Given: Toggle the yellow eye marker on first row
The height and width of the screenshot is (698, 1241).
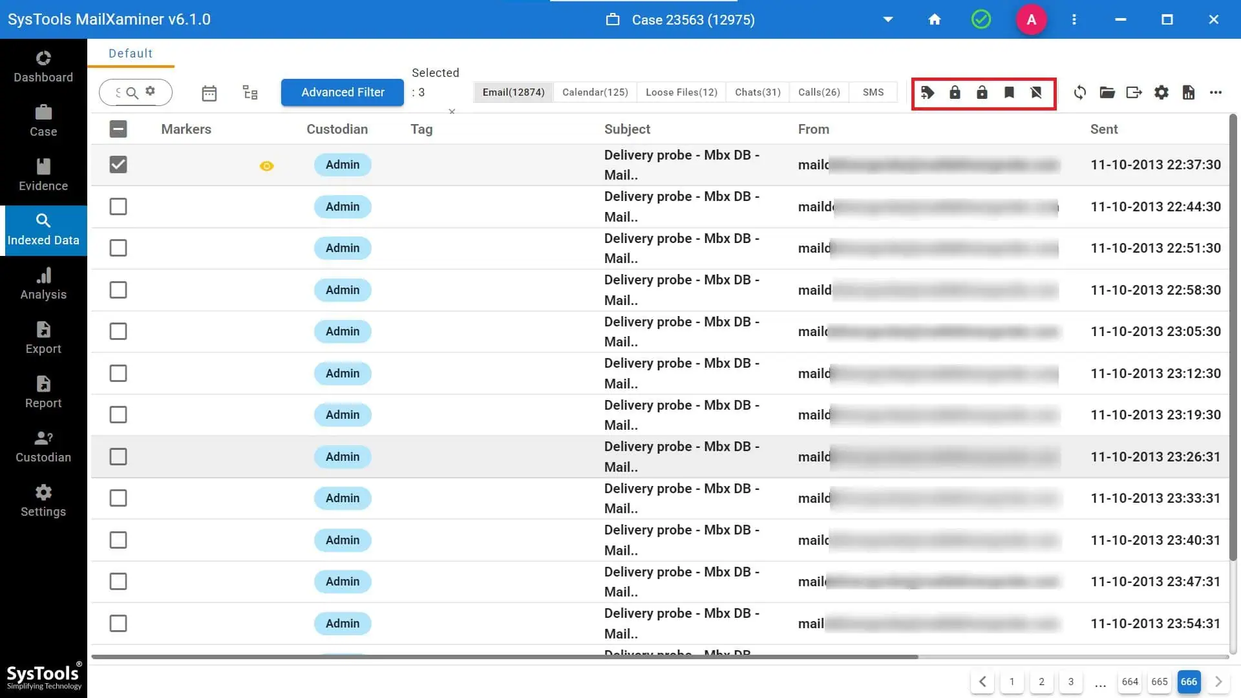Looking at the screenshot, I should point(266,166).
